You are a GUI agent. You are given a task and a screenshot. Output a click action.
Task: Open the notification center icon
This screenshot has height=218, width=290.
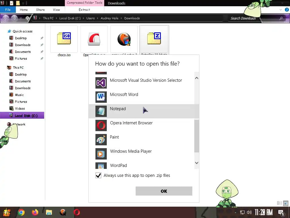pos(281,213)
